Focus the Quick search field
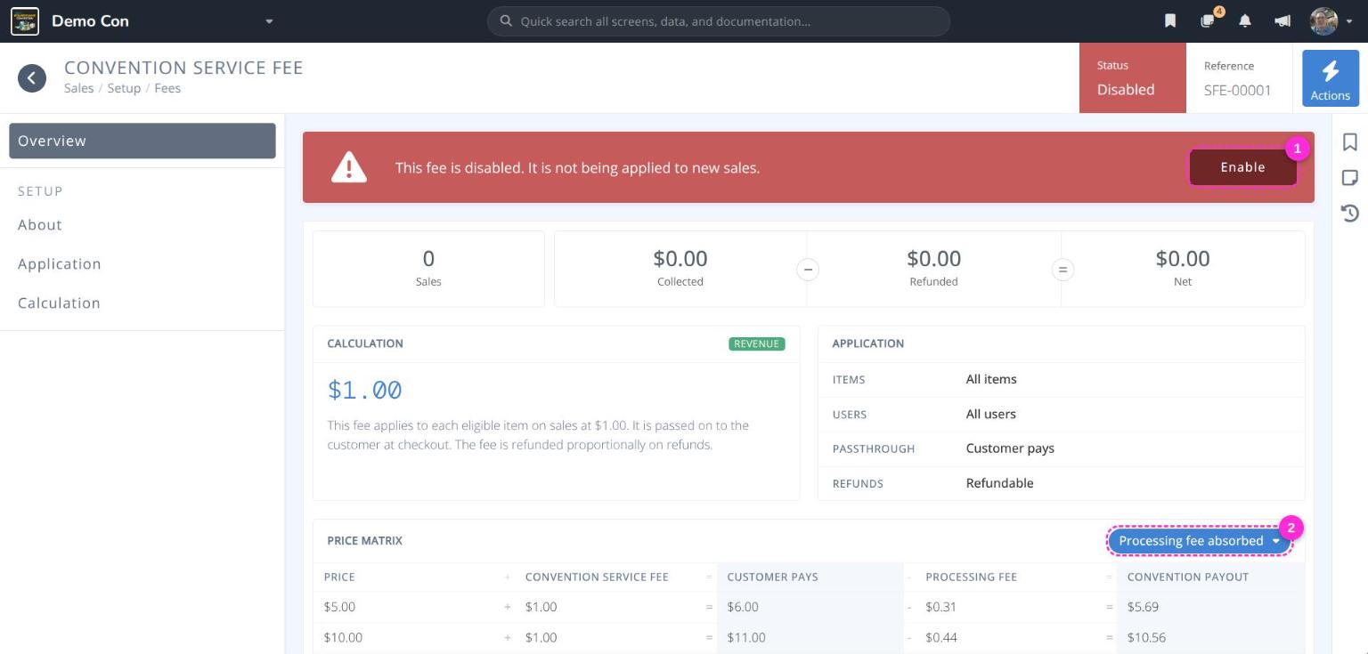The width and height of the screenshot is (1368, 654). 719,21
